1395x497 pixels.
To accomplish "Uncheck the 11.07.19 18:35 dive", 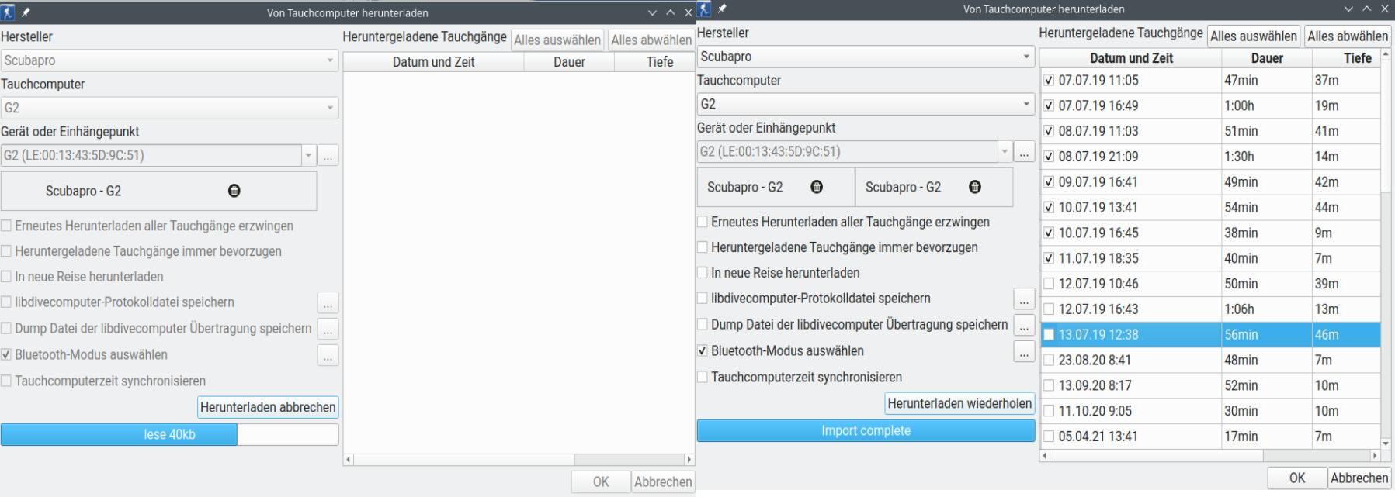I will coord(1049,258).
